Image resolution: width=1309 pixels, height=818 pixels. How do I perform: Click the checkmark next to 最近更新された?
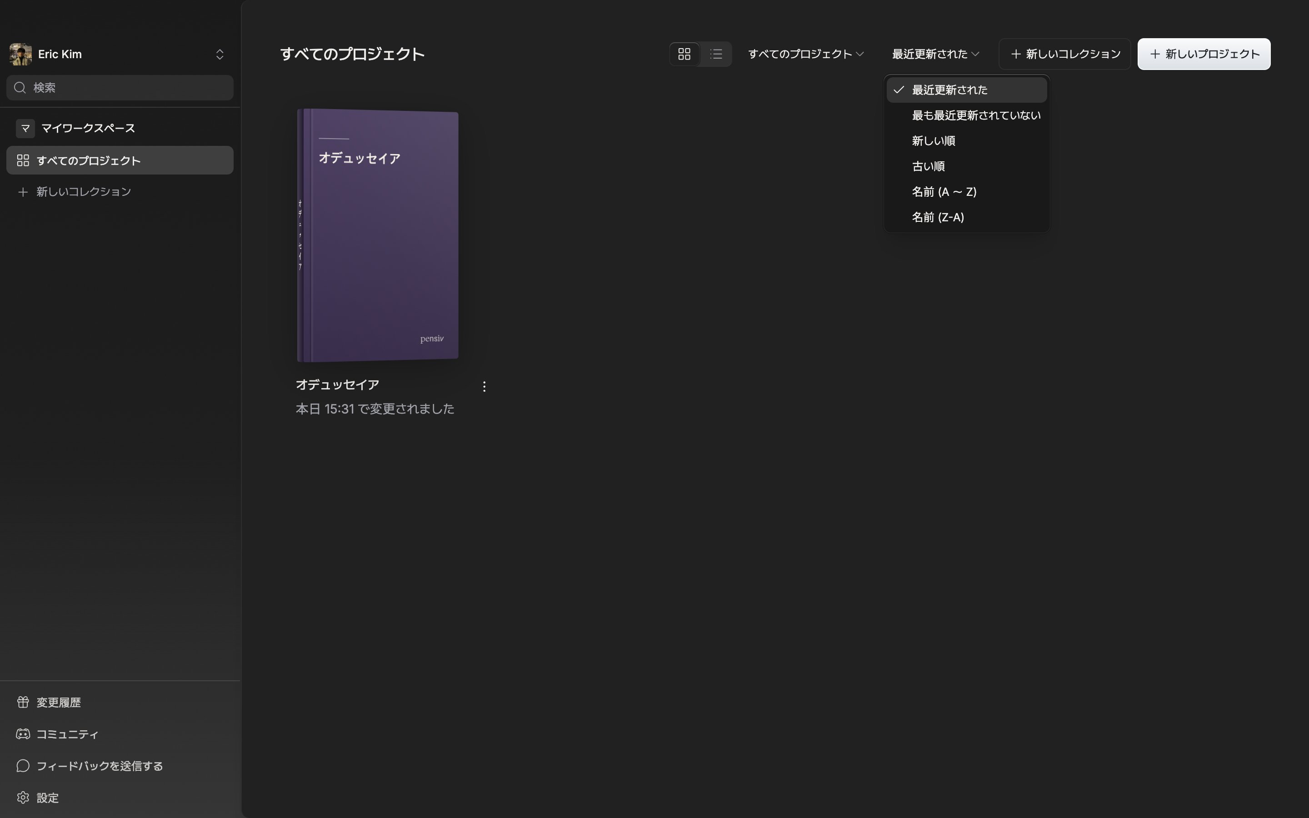click(899, 90)
